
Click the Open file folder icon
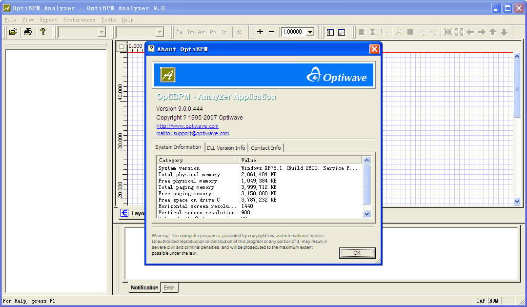click(13, 32)
